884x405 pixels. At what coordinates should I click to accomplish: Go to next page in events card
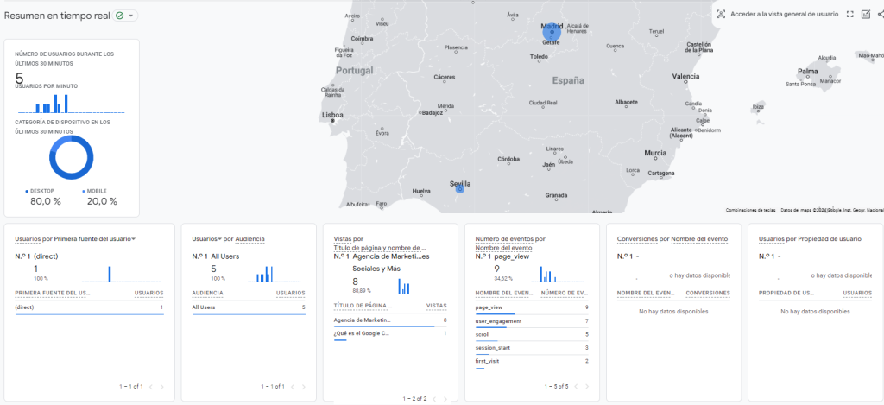pyautogui.click(x=586, y=386)
